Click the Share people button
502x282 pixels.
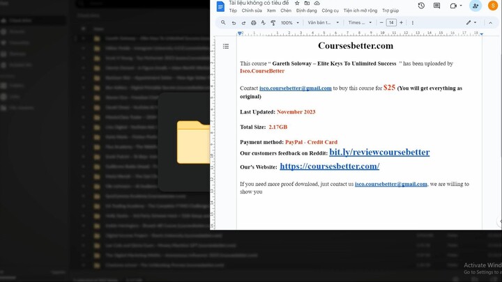[476, 6]
